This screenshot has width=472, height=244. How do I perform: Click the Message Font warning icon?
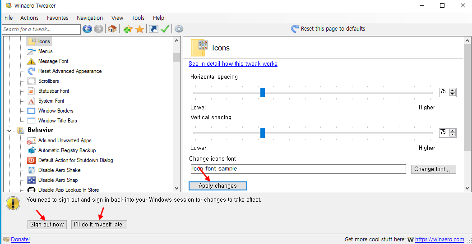[31, 61]
